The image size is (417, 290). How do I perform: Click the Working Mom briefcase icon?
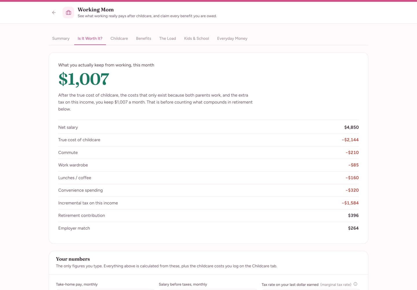coord(68,12)
